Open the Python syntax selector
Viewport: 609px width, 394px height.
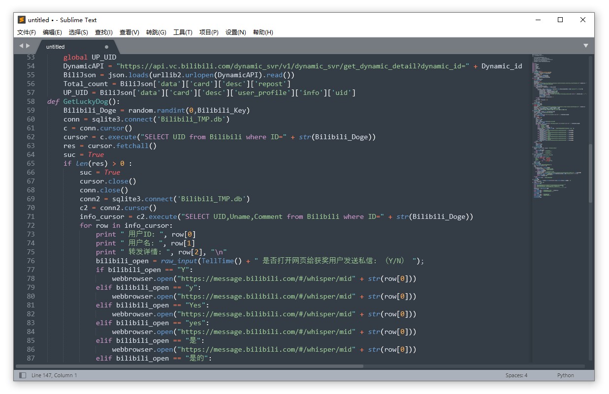[565, 375]
